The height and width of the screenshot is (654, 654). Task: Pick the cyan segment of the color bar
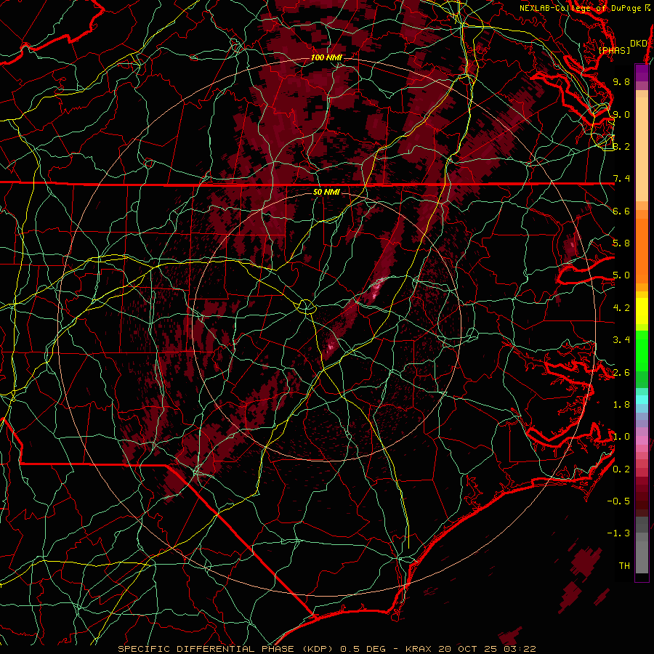coord(642,400)
